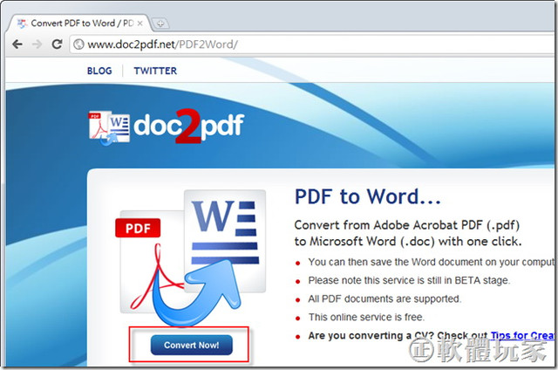Screen dimensions: 558x370
Task: Select the Convert PDF to Word tab
Action: (79, 24)
